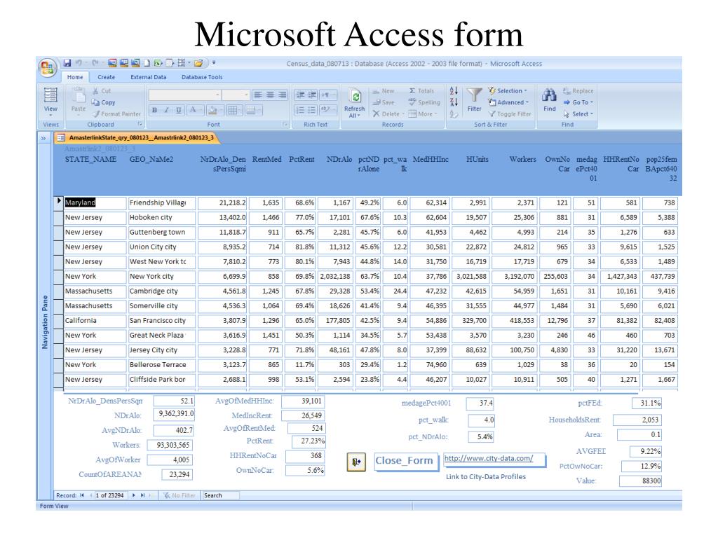This screenshot has width=718, height=538.
Task: Open the External Data tab
Action: pyautogui.click(x=149, y=77)
